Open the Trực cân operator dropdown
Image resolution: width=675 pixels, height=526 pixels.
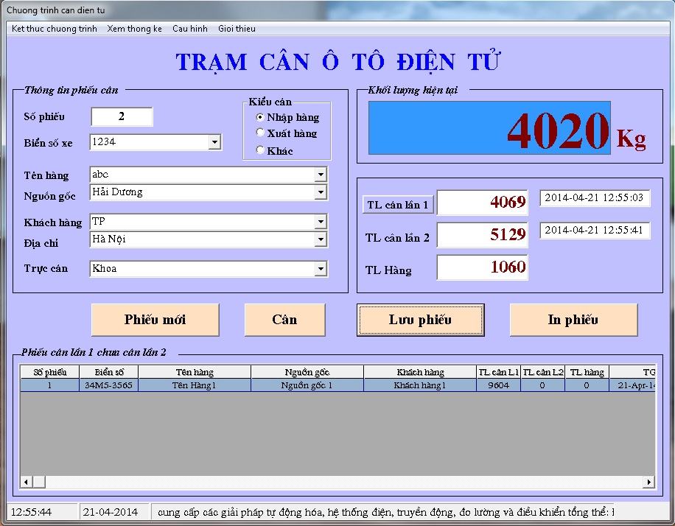(x=321, y=269)
